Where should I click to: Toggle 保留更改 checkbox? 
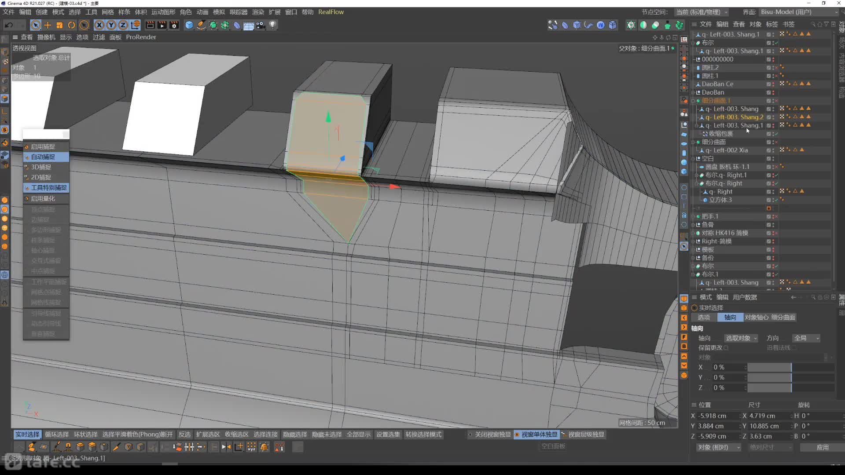pyautogui.click(x=726, y=348)
